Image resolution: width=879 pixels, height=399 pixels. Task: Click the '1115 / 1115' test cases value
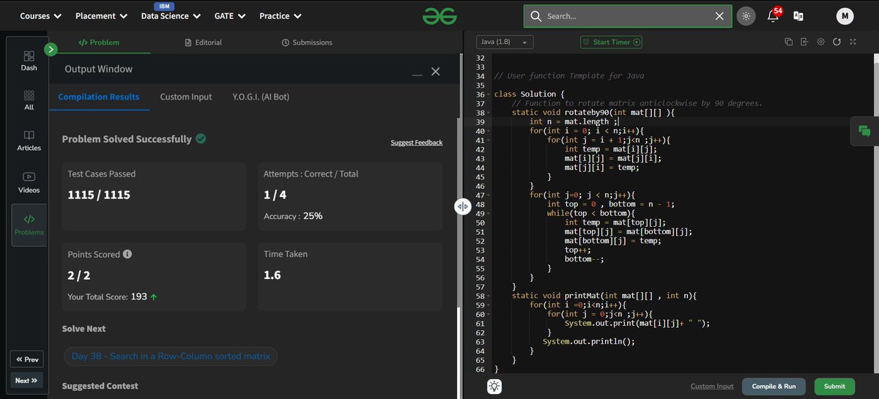[98, 195]
